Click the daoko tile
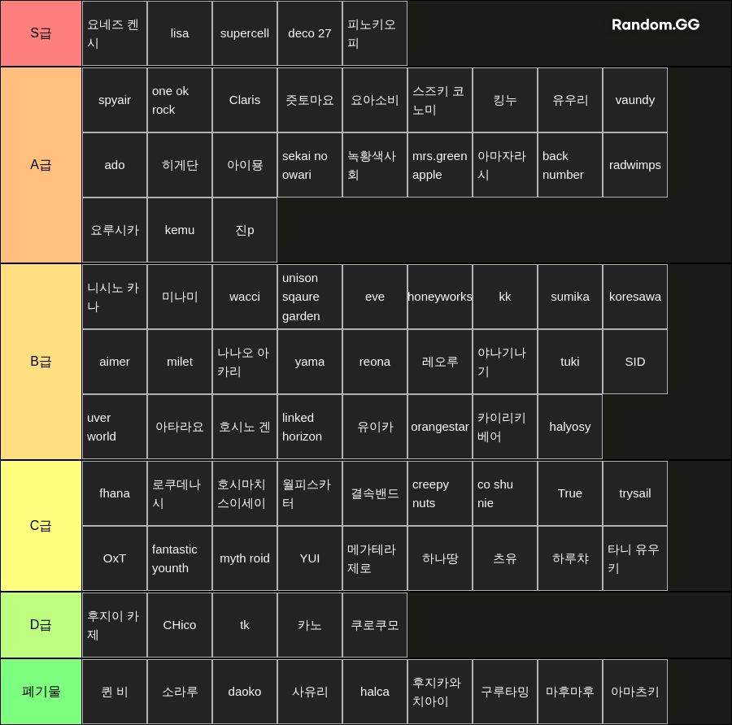The width and height of the screenshot is (732, 725). [x=245, y=692]
